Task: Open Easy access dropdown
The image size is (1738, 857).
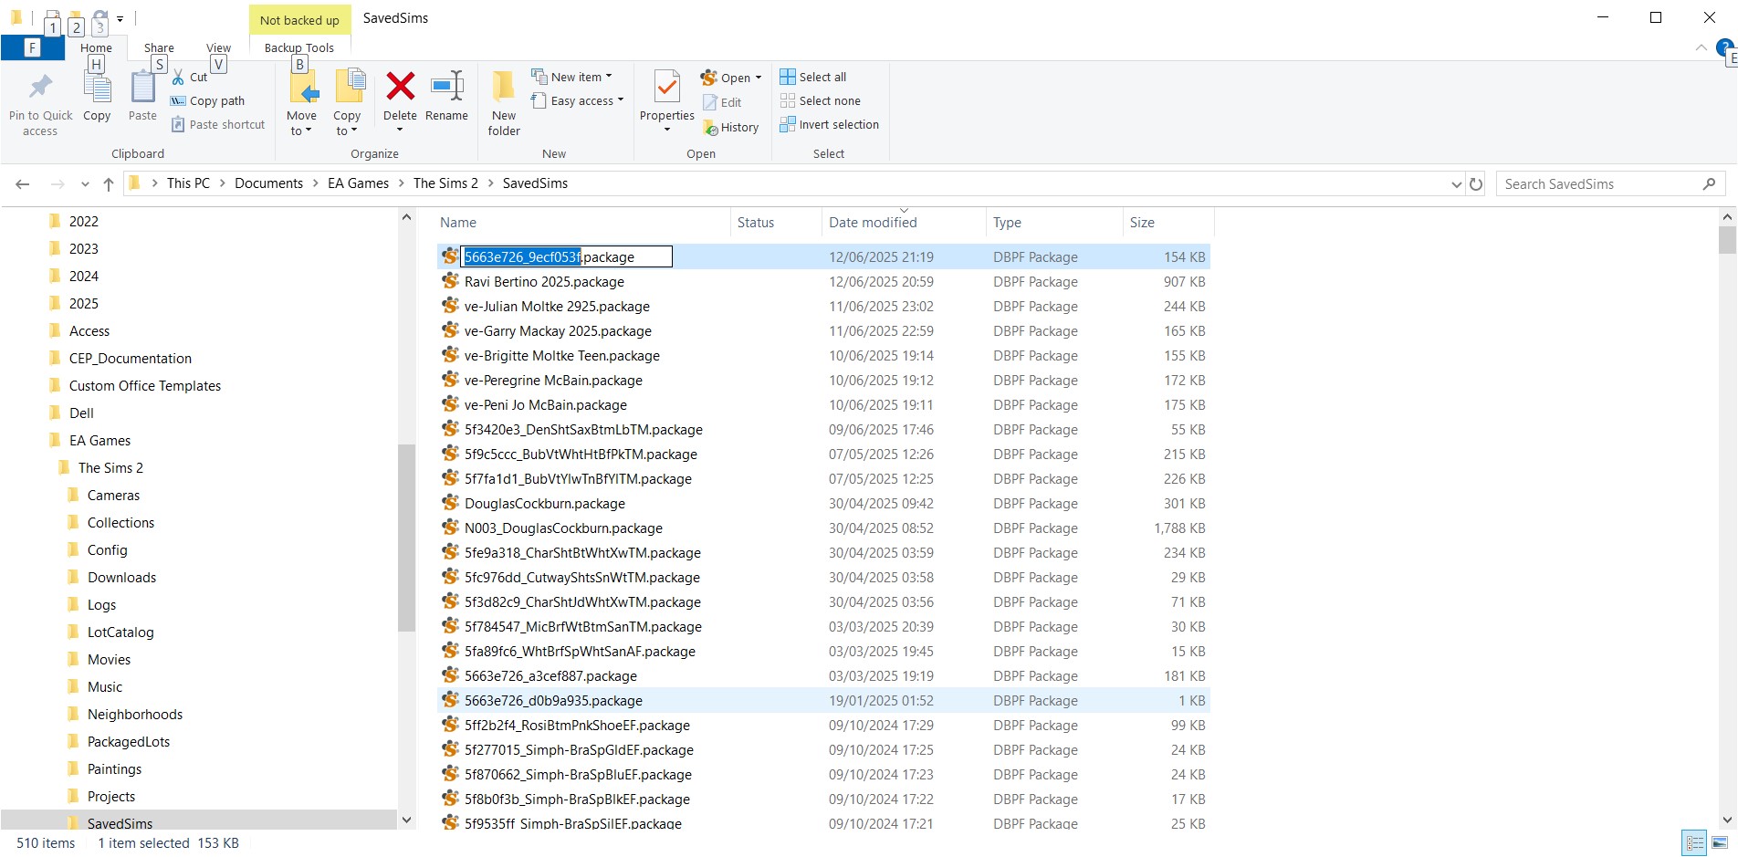Action: 577,101
